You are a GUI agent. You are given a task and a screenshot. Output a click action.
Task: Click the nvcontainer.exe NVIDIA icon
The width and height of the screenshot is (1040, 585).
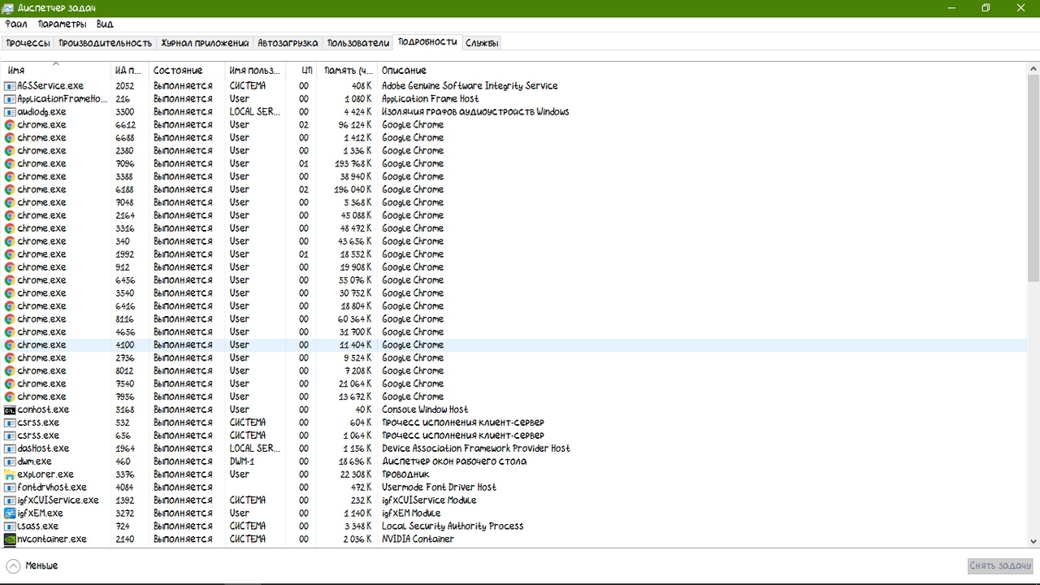[10, 539]
